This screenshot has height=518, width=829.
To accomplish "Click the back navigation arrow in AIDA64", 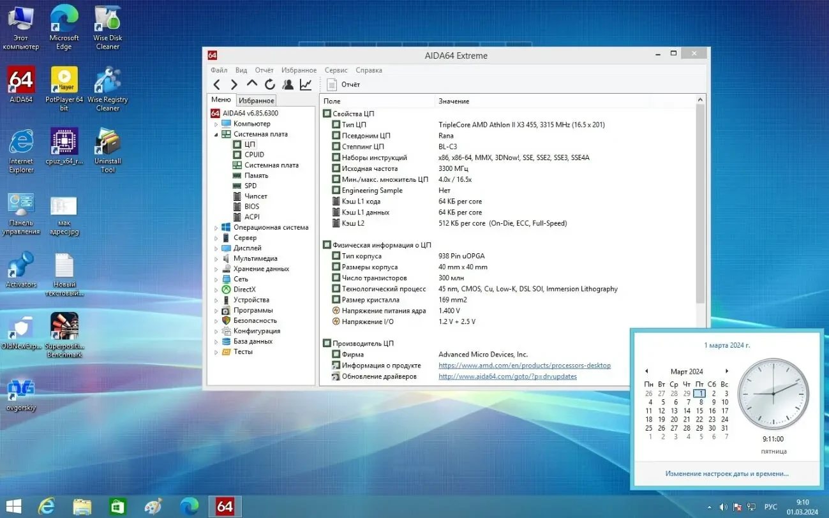I will point(218,84).
